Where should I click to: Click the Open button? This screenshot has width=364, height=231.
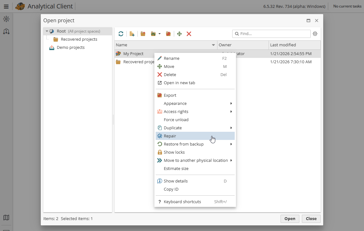[x=290, y=218]
